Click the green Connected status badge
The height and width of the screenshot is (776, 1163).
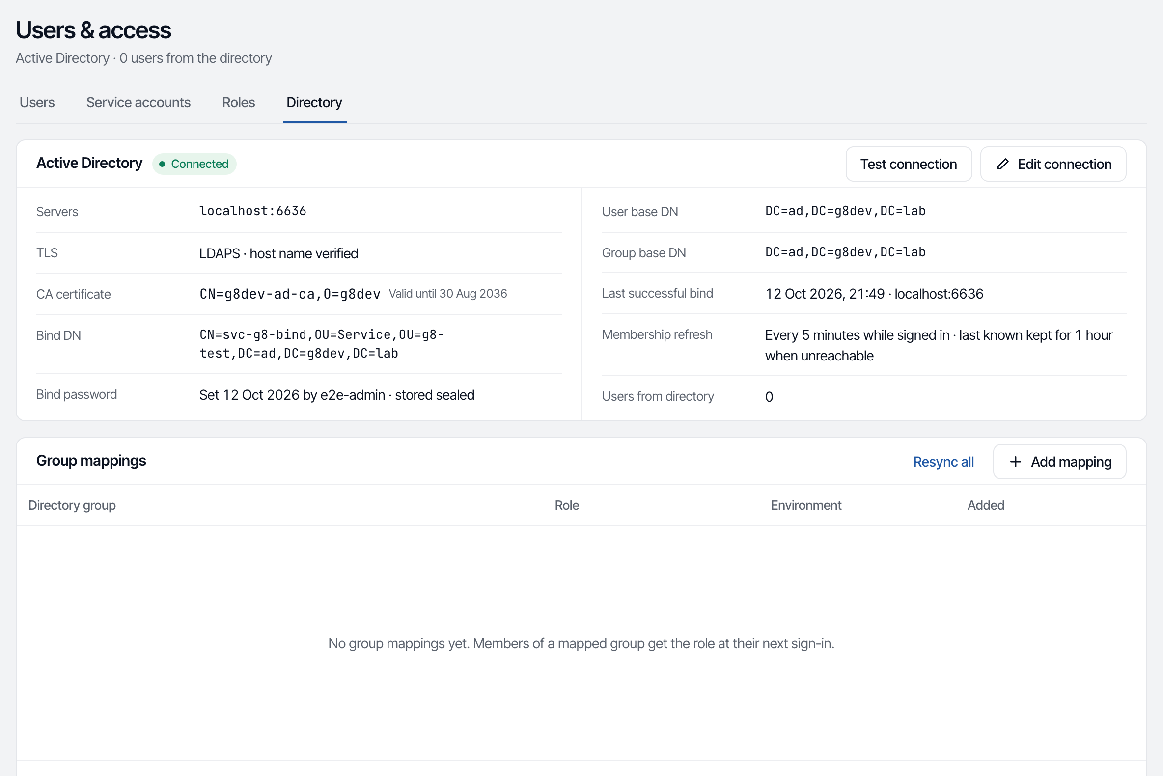(x=194, y=164)
